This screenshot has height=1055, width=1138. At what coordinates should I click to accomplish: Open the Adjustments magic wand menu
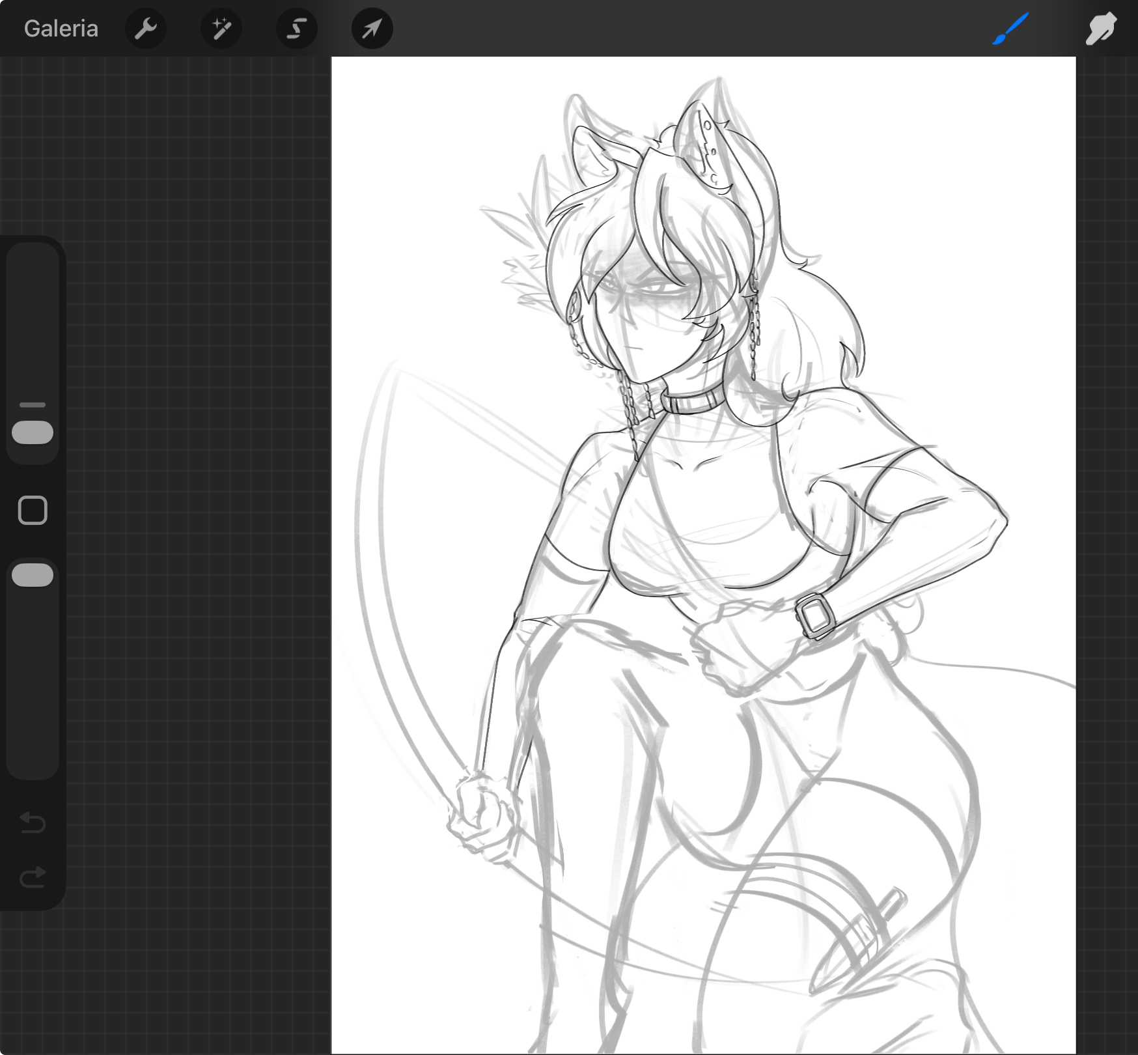pos(221,29)
